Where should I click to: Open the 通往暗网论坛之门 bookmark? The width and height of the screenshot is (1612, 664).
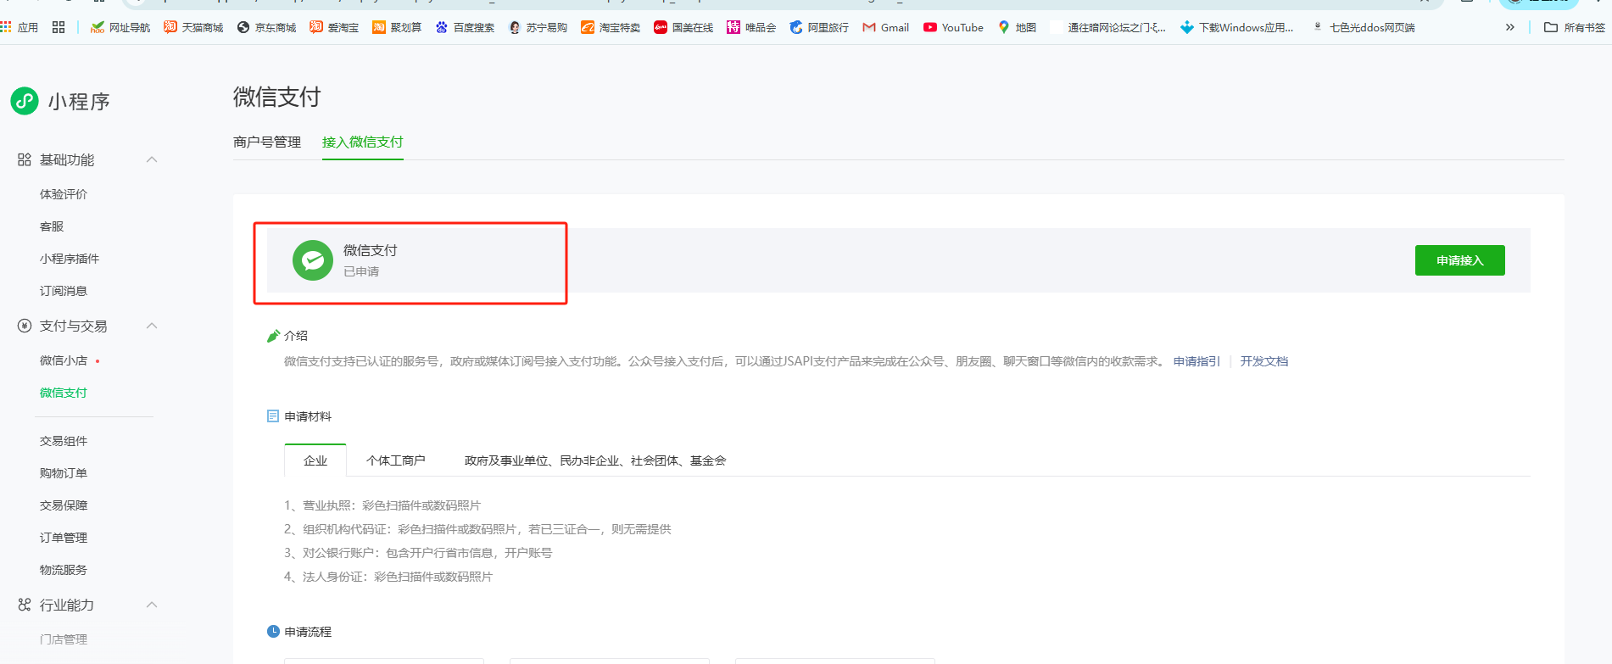[1108, 27]
